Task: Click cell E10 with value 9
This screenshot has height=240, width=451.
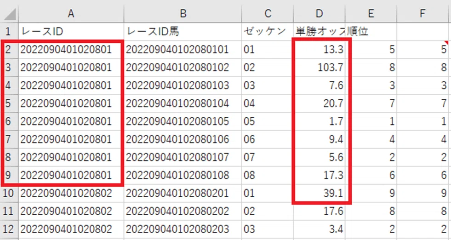Action: tap(371, 193)
